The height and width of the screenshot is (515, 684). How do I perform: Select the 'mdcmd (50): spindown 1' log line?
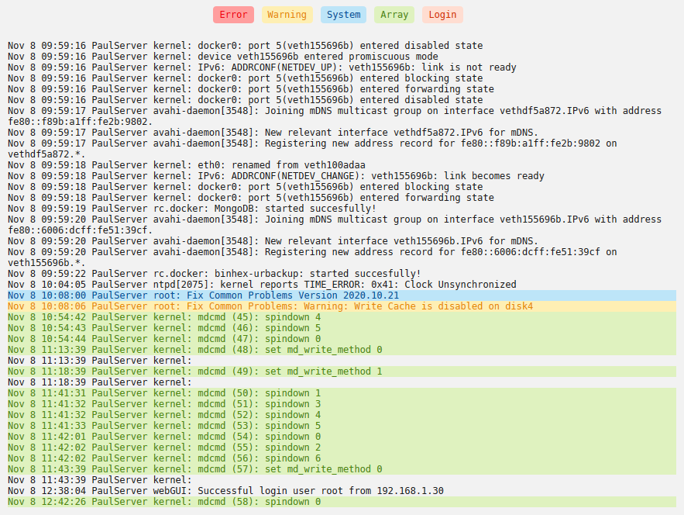click(342, 393)
